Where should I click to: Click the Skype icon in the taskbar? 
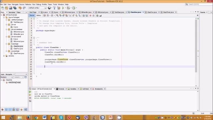(x=61, y=117)
